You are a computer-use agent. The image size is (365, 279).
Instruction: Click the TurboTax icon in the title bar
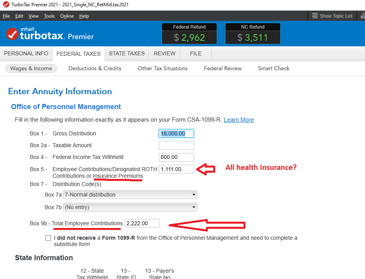tap(6, 4)
